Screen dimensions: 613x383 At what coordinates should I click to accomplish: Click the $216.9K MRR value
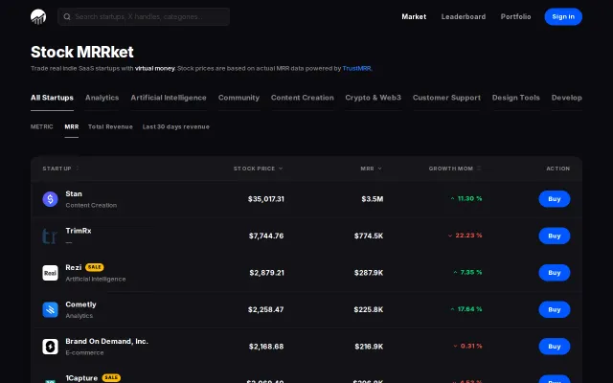[369, 347]
